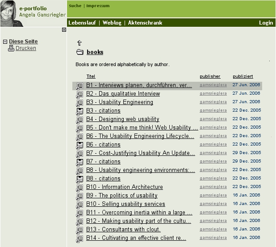Click the printer icon beside Drucken

11,48
